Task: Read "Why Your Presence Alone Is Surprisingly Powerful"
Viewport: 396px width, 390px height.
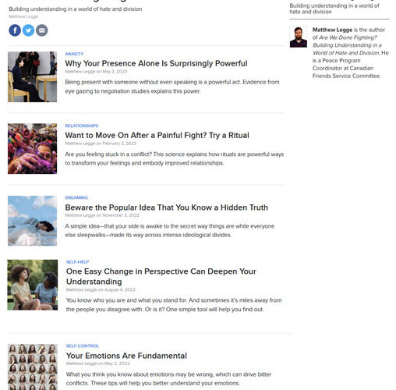Action: click(x=156, y=63)
